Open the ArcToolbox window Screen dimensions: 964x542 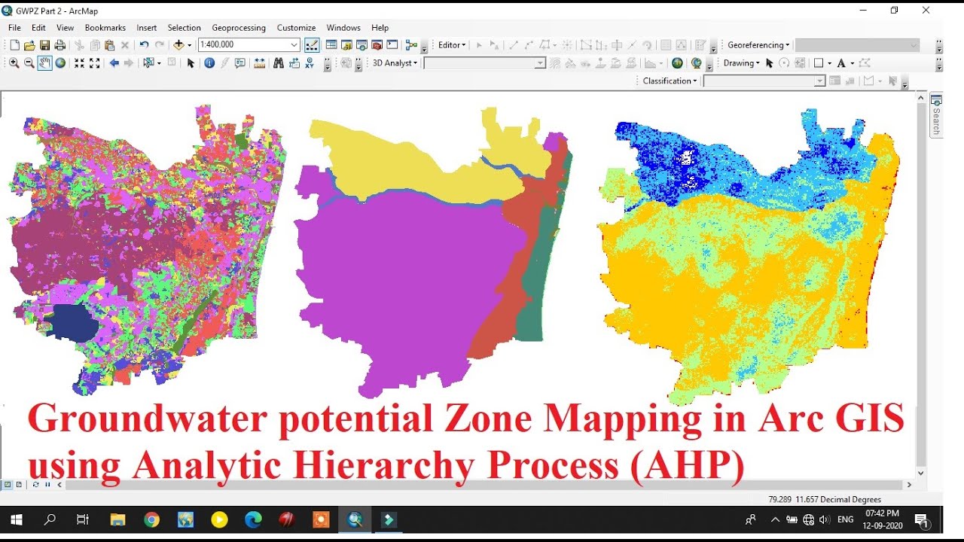[377, 45]
